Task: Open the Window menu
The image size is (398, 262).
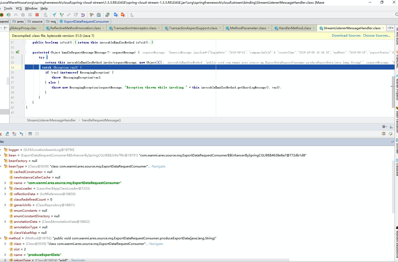Action: [31, 8]
